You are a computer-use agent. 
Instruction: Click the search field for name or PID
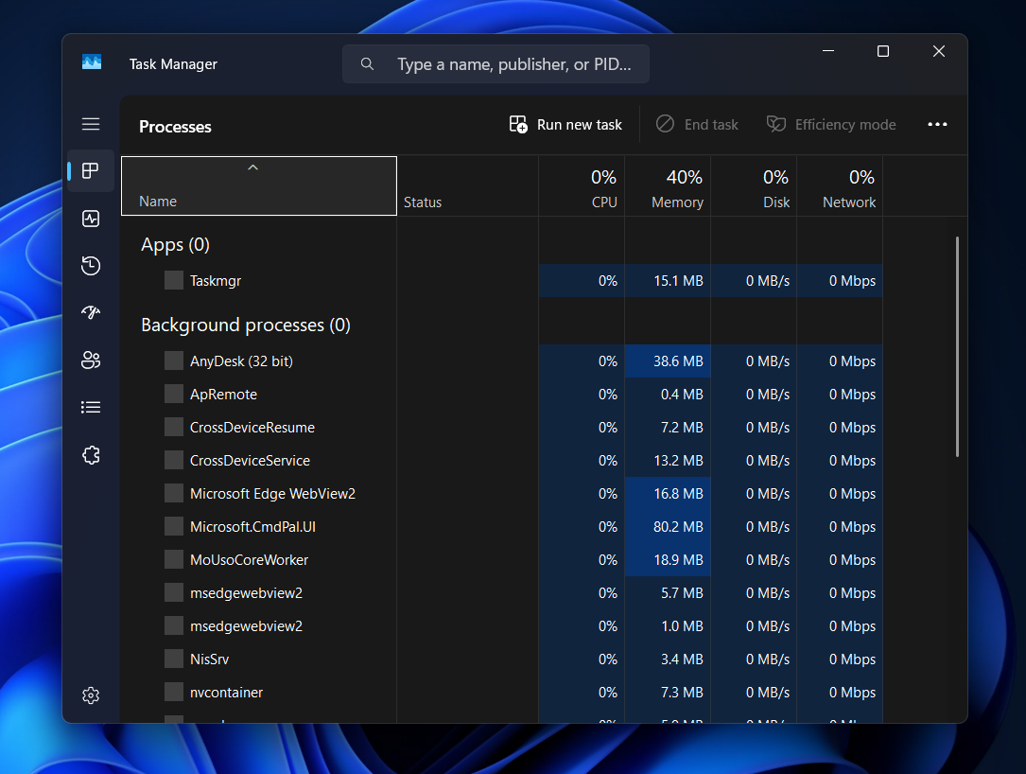pos(496,63)
